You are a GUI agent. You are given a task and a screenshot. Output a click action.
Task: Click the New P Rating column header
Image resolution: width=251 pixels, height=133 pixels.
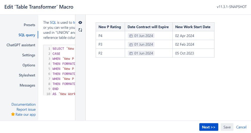tap(110, 27)
